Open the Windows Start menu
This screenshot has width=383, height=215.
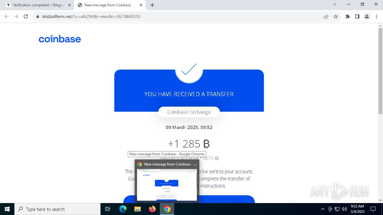[x=7, y=209]
